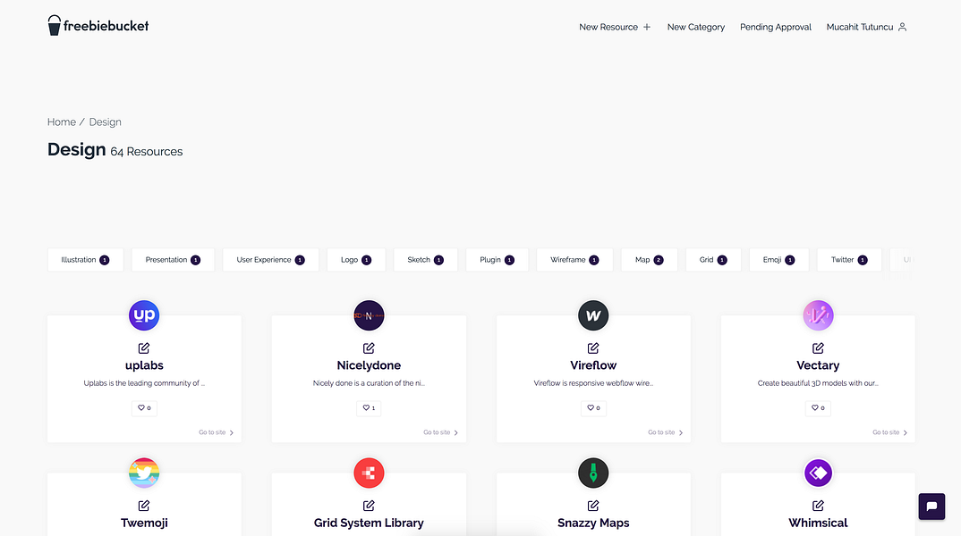Viewport: 961px width, 536px height.
Task: Click the Nicelydone logo avatar
Action: 369,315
